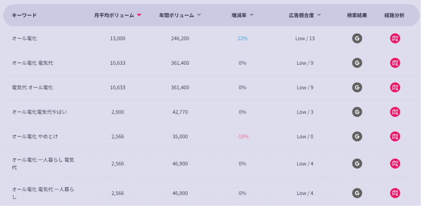Open Google results for オール電化 電気代
Screen dimensions: 421x206
357,63
